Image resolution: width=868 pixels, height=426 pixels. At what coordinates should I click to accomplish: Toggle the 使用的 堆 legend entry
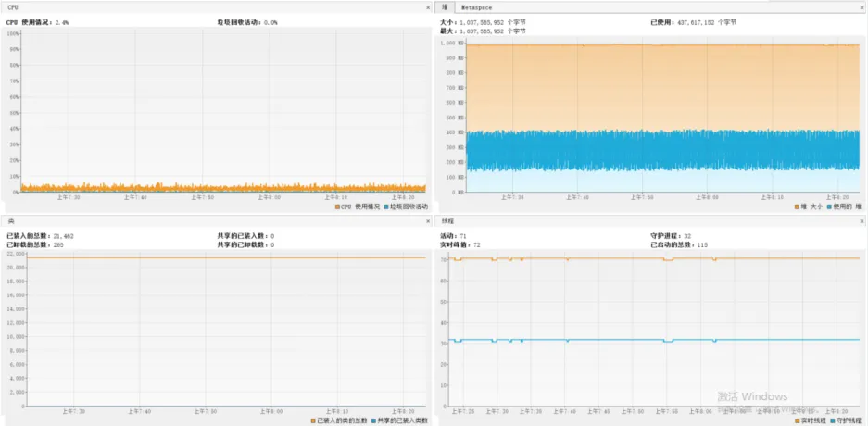coord(844,207)
